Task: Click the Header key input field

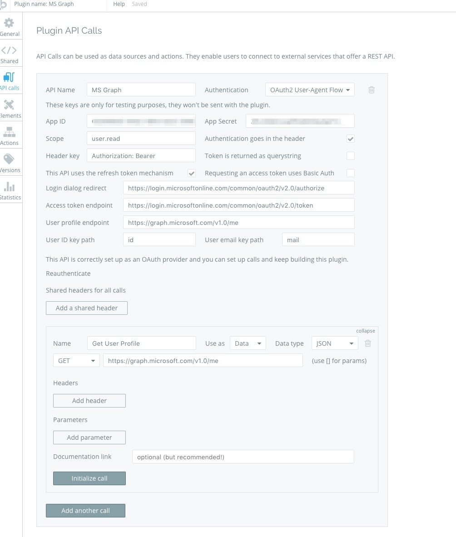Action: 141,156
